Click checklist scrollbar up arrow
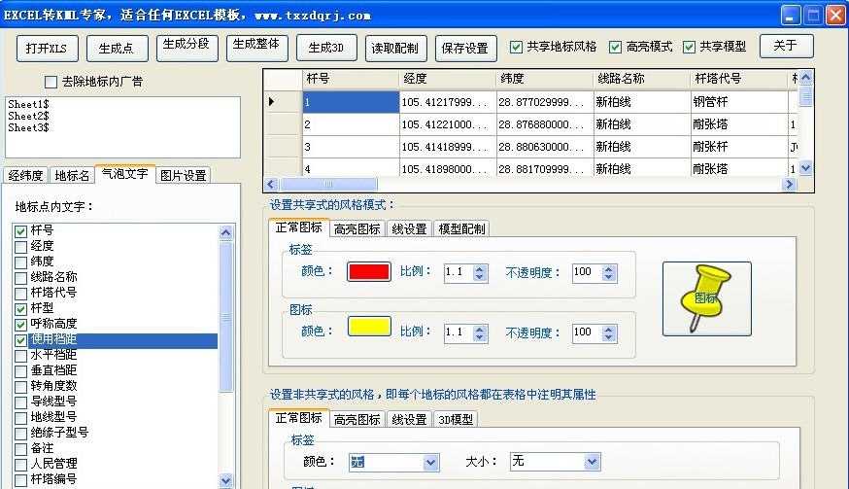 click(x=225, y=233)
